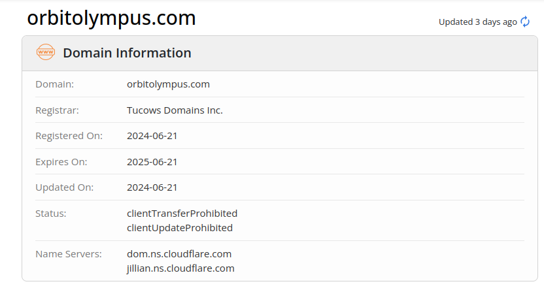Image resolution: width=544 pixels, height=288 pixels.
Task: Click the Status: field label
Action: click(51, 214)
